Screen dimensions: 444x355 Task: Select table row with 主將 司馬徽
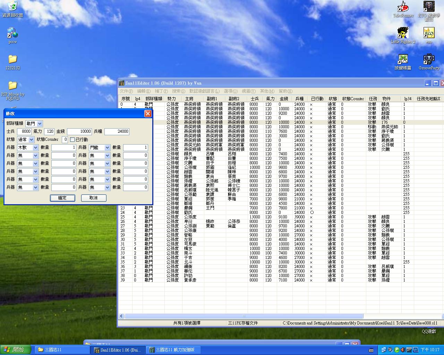[x=280, y=244]
